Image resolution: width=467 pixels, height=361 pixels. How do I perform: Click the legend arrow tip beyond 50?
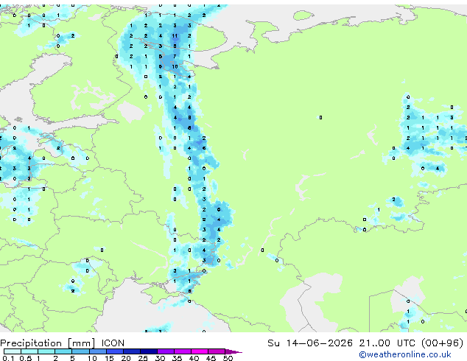pyautogui.click(x=233, y=351)
